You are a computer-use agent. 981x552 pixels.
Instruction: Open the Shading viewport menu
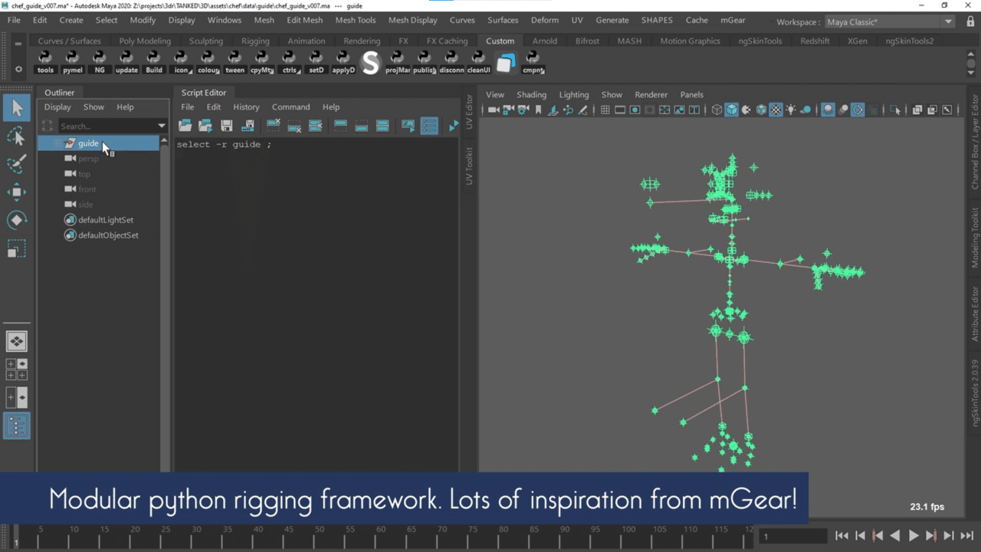(531, 94)
